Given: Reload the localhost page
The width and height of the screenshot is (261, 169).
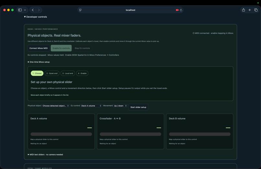Looking at the screenshot, I should [x=181, y=10].
